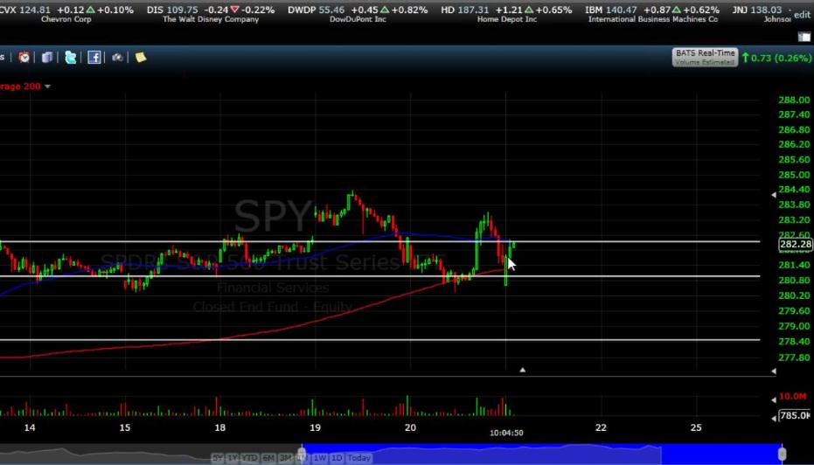The height and width of the screenshot is (465, 814).
Task: Click the 285.00 price axis label
Action: (794, 175)
